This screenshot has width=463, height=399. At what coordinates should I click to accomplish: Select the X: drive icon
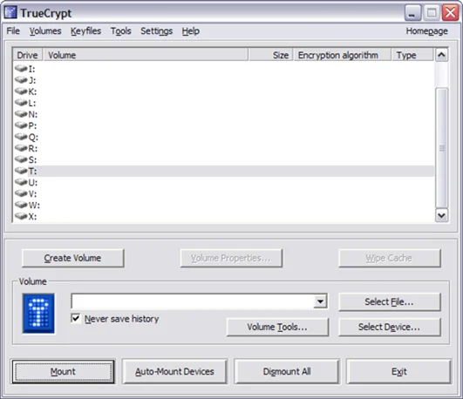21,216
